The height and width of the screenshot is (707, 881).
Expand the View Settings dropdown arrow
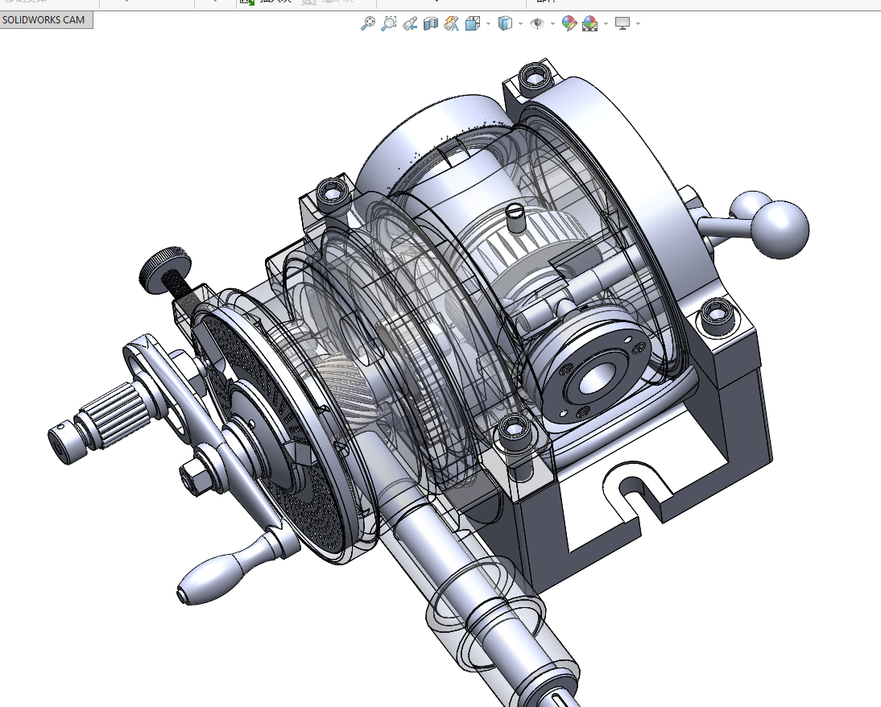[638, 24]
